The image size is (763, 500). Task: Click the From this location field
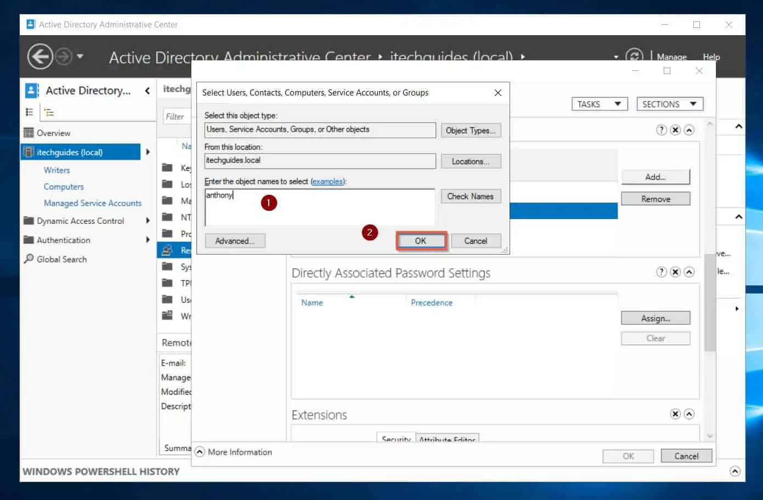[x=320, y=161]
